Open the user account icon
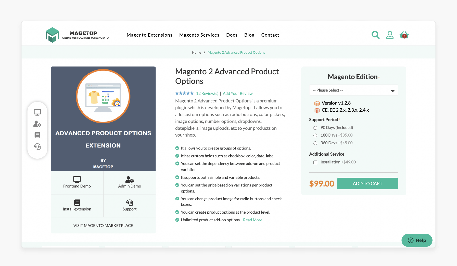The height and width of the screenshot is (266, 457). [390, 35]
